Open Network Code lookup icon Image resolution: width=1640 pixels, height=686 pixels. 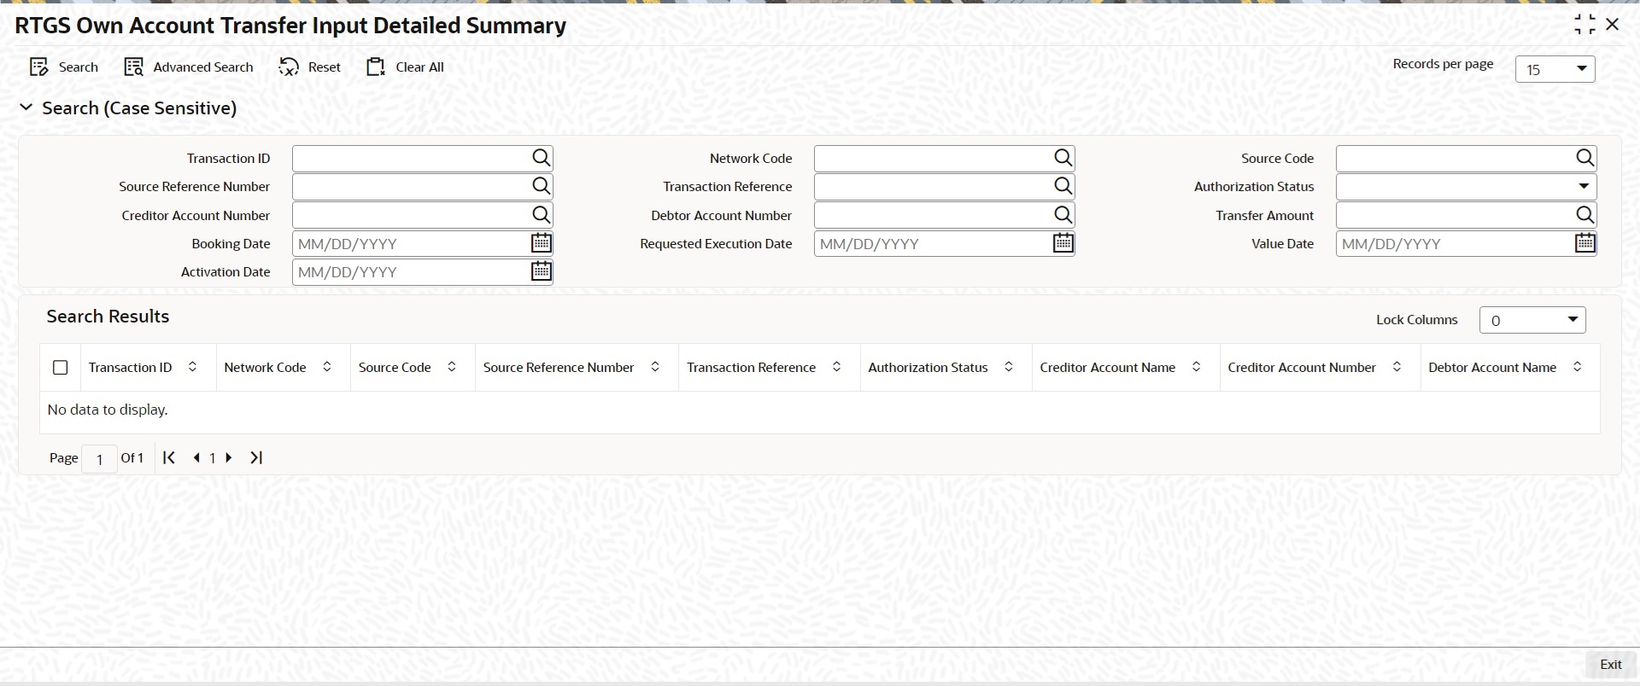click(1063, 158)
